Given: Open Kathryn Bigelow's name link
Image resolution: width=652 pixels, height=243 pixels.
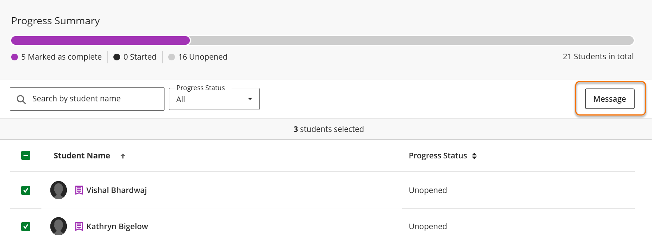Looking at the screenshot, I should tap(117, 226).
